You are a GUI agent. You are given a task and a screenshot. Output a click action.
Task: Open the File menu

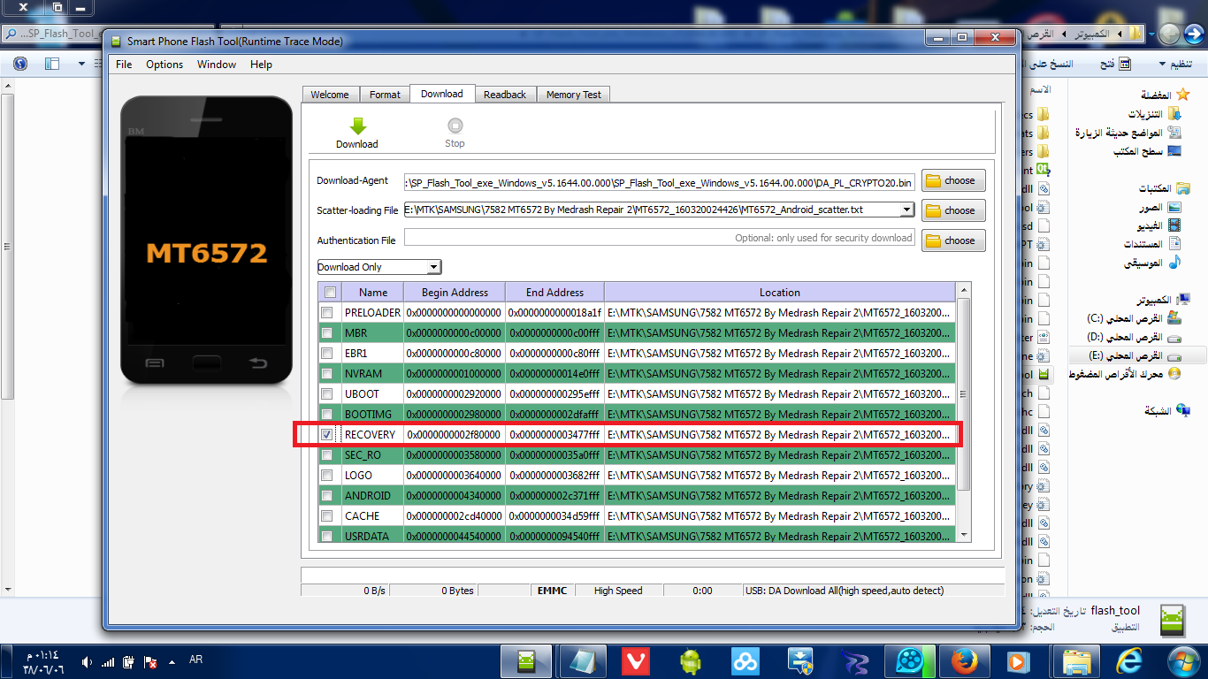coord(124,65)
